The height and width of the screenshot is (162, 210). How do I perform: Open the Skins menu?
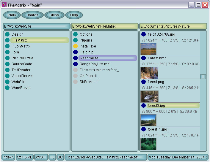[54, 15]
